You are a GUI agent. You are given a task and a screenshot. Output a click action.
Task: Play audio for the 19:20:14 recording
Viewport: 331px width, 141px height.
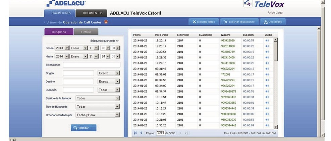[267, 40]
